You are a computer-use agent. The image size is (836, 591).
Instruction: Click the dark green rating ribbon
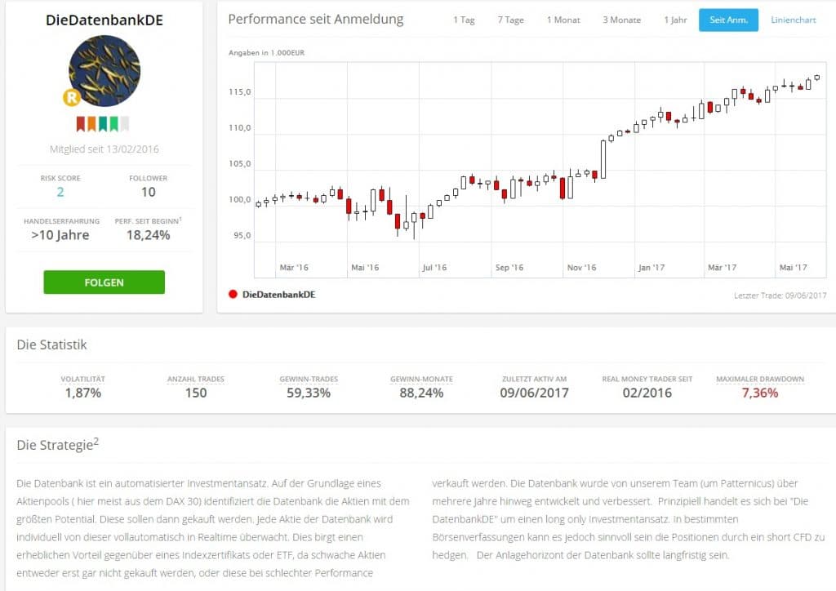(103, 124)
